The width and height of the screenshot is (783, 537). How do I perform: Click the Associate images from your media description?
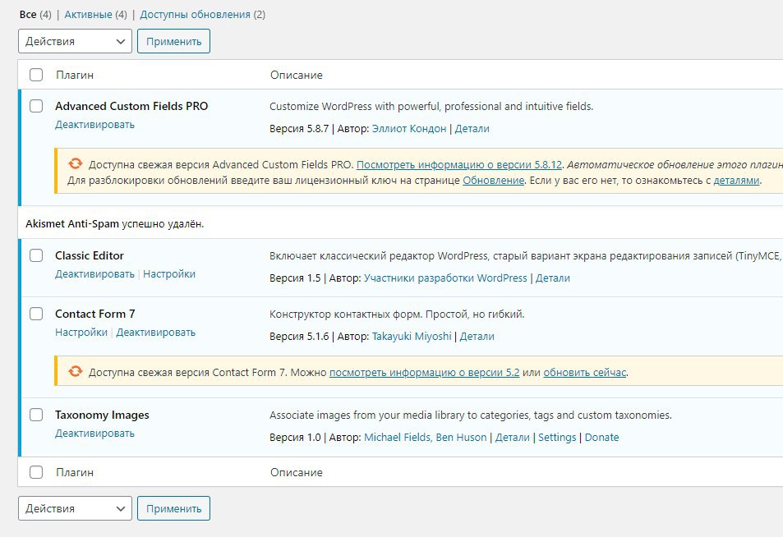coord(471,415)
